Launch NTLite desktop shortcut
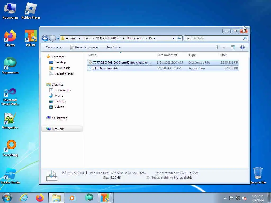This screenshot has width=271, height=203. [31, 38]
